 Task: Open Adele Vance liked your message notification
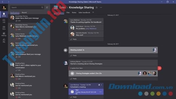[29, 18]
